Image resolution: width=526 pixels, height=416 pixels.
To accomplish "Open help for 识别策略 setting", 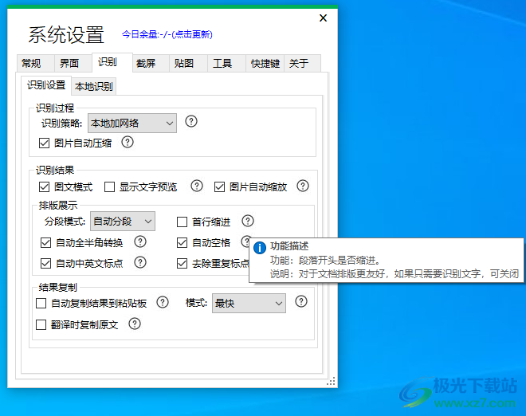I will pyautogui.click(x=191, y=121).
